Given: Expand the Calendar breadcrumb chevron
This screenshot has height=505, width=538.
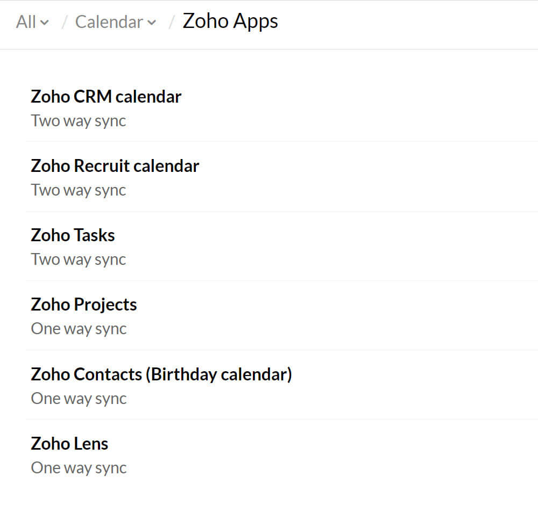Looking at the screenshot, I should tap(152, 23).
